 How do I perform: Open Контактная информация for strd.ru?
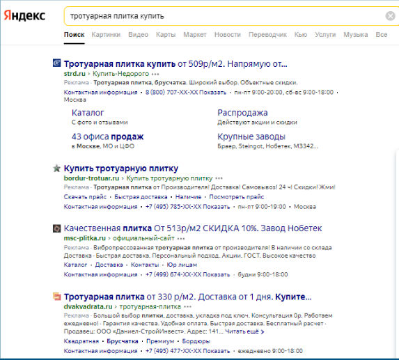pyautogui.click(x=100, y=93)
